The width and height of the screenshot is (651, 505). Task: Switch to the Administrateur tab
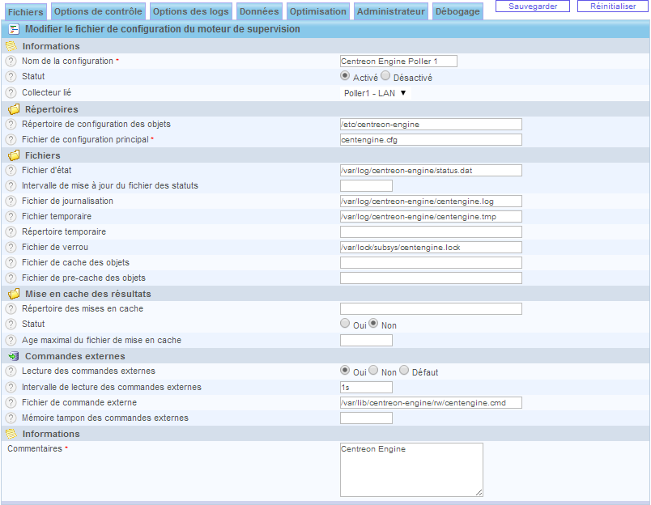point(391,11)
